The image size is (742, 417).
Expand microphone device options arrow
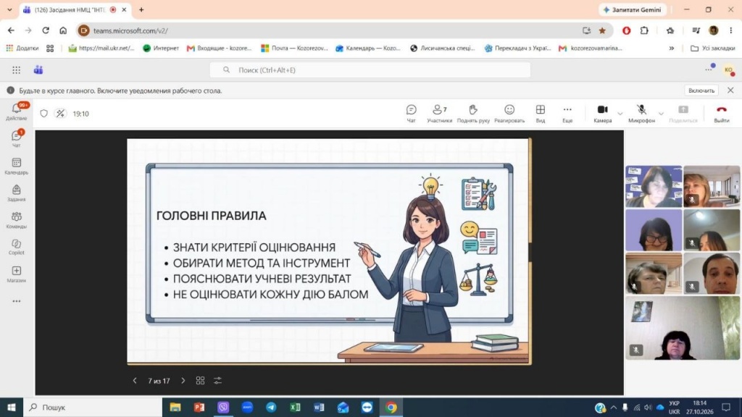pyautogui.click(x=661, y=114)
